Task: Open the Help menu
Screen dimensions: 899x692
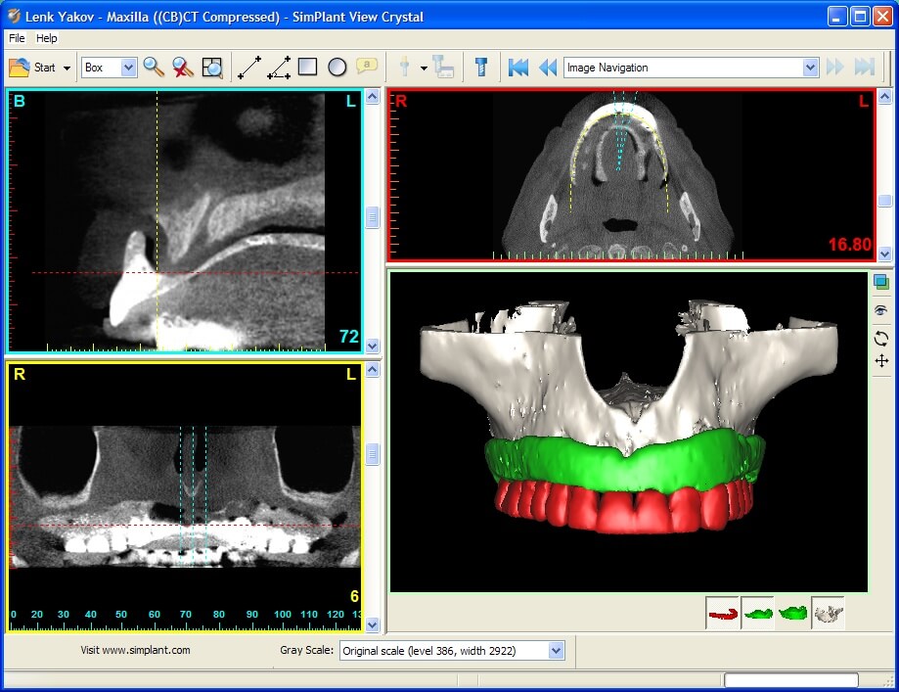Action: 46,38
